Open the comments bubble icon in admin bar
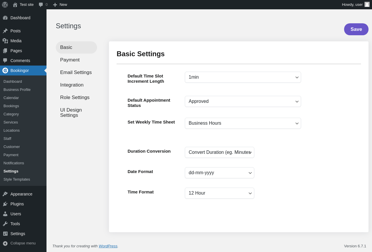This screenshot has height=252, width=372. 41,5
